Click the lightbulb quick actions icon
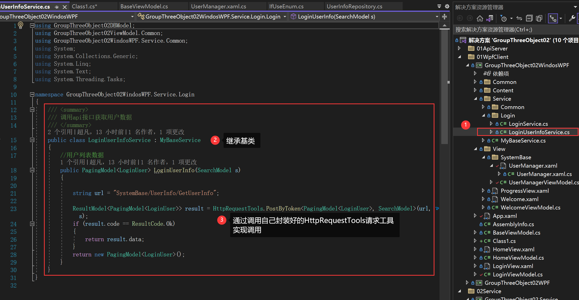 [21, 25]
